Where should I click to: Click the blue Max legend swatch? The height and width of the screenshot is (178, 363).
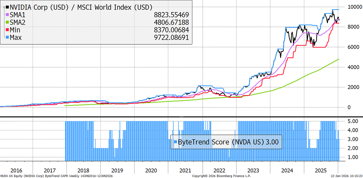7,38
